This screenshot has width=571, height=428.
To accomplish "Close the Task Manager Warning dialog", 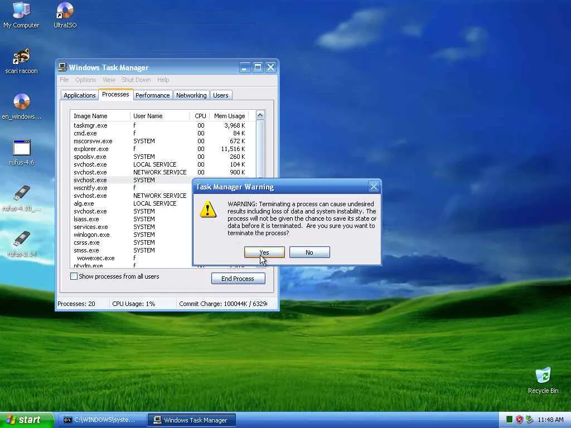I will (x=374, y=187).
